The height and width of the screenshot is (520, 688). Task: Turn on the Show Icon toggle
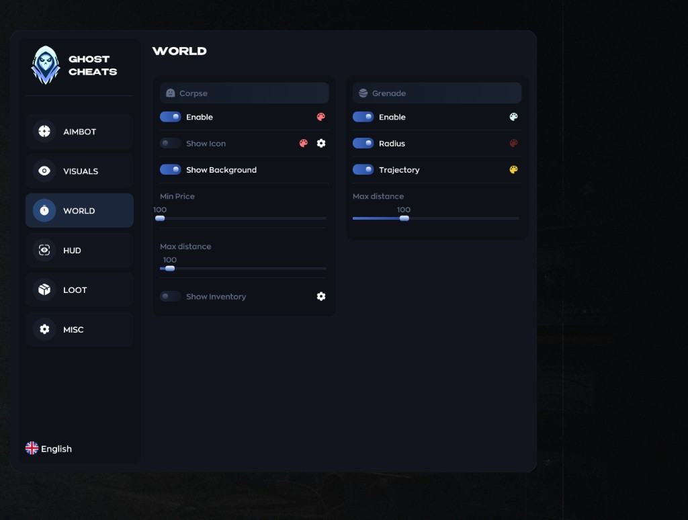(171, 143)
